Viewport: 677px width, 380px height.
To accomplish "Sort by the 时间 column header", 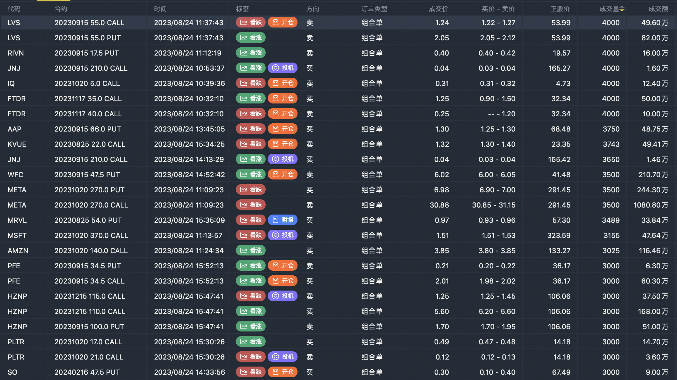I will click(160, 9).
